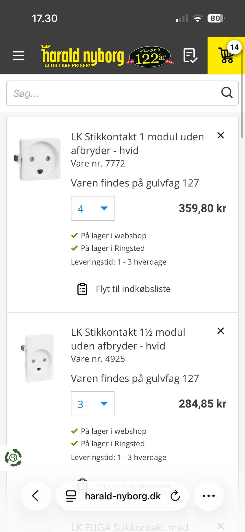245x532 pixels.
Task: Go back with the browser arrow
Action: pos(36,496)
